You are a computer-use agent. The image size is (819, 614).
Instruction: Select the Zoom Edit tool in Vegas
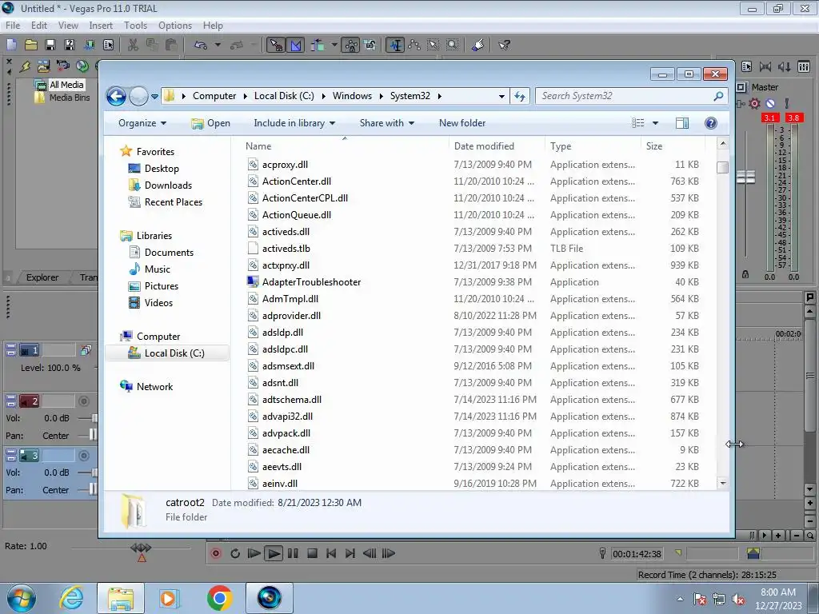click(453, 45)
